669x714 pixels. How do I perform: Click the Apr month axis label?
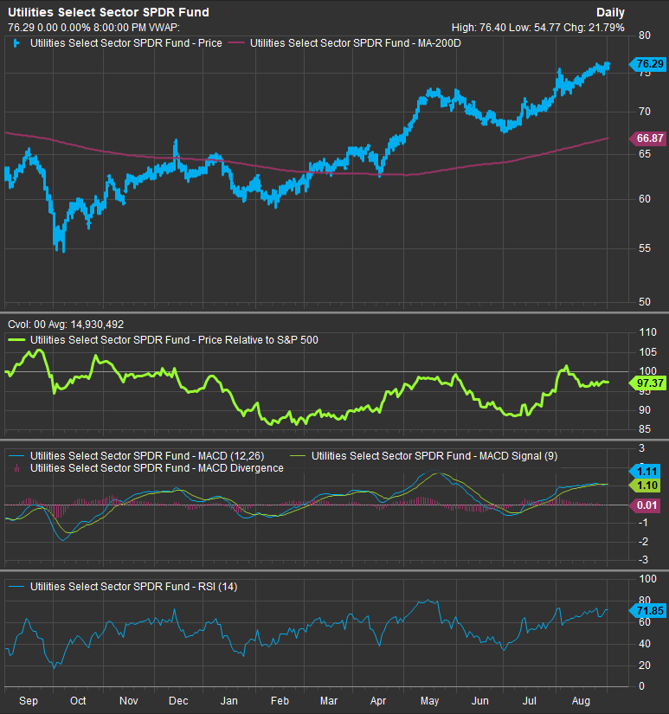click(x=378, y=701)
